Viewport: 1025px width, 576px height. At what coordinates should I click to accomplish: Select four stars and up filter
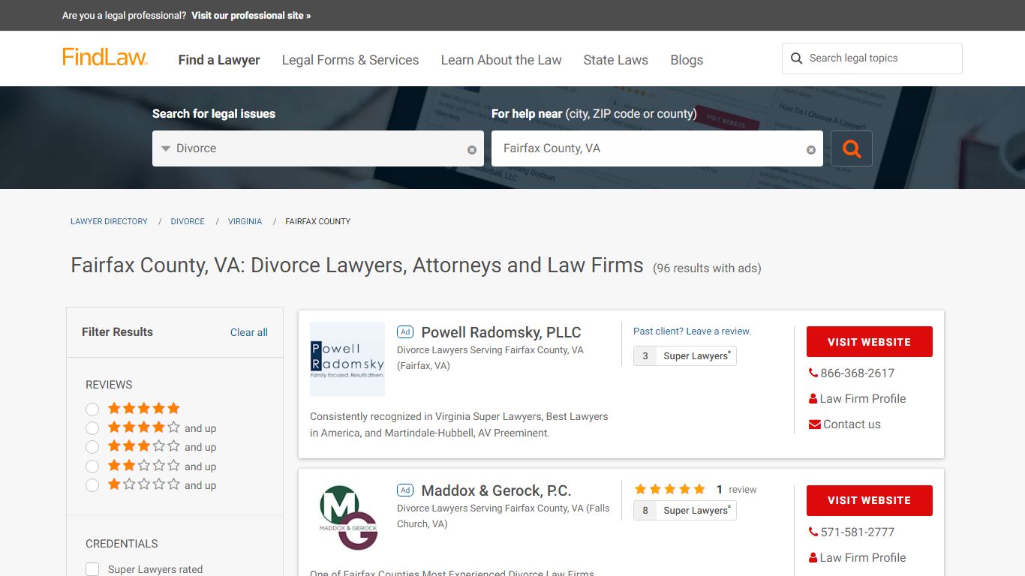tap(92, 428)
